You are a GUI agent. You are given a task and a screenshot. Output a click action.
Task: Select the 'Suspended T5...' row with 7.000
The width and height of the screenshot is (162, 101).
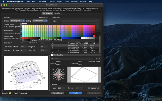coord(75,53)
